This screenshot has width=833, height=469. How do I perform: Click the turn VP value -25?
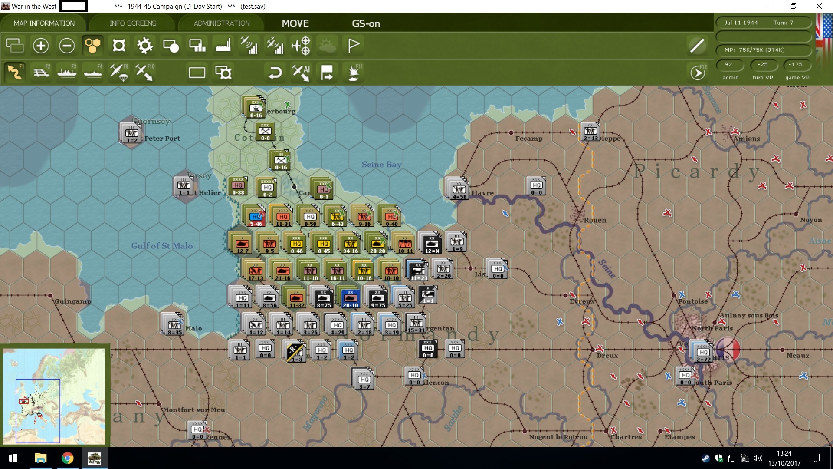coord(763,65)
